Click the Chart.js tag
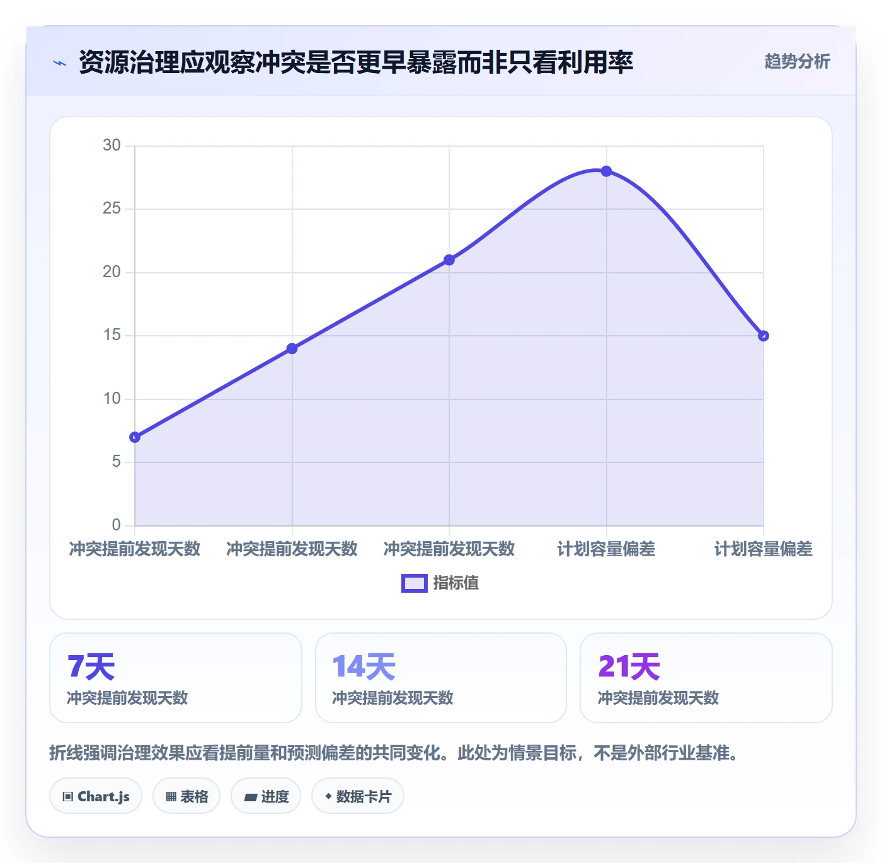The height and width of the screenshot is (863, 882). tap(96, 796)
